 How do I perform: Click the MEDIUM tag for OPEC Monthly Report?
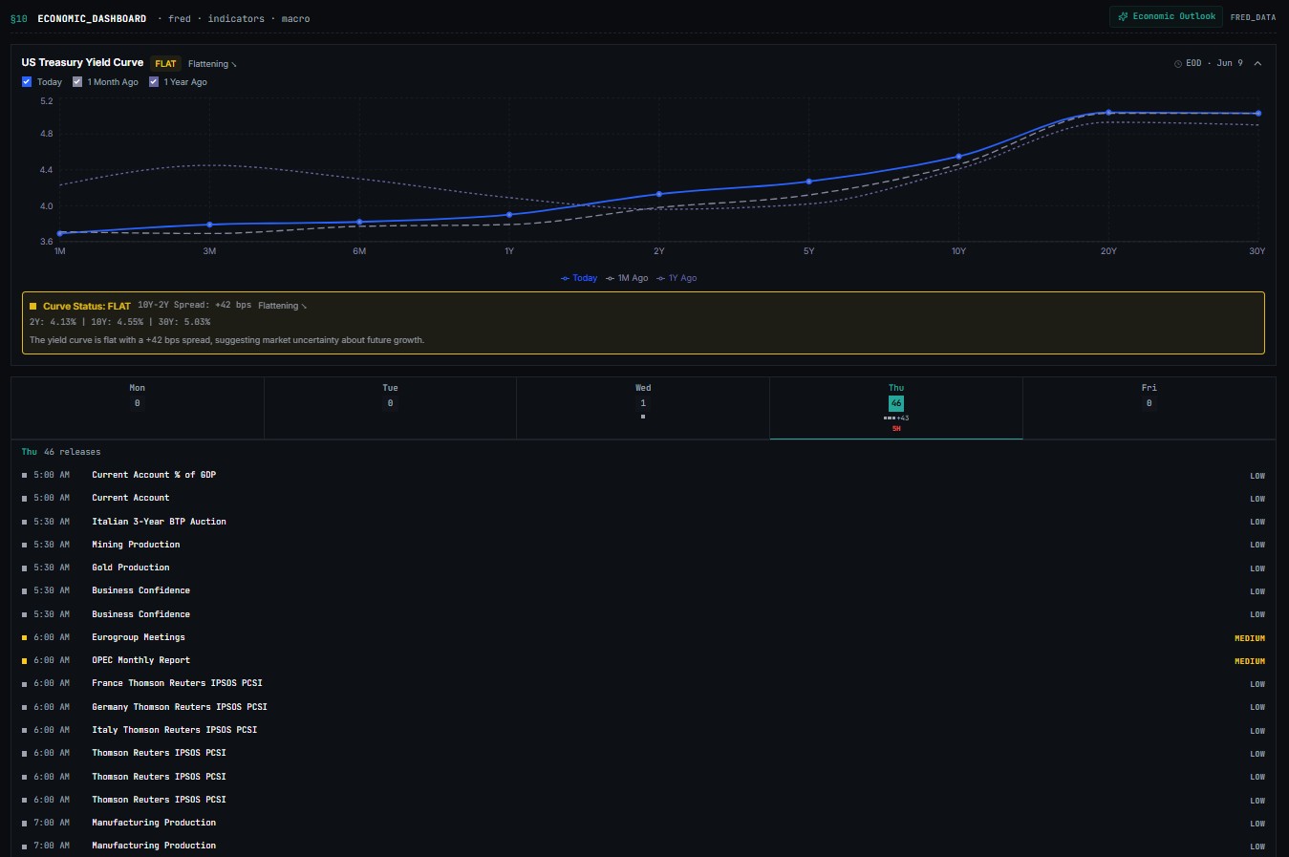(x=1250, y=661)
